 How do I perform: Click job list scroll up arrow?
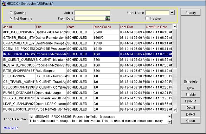tap(175, 26)
